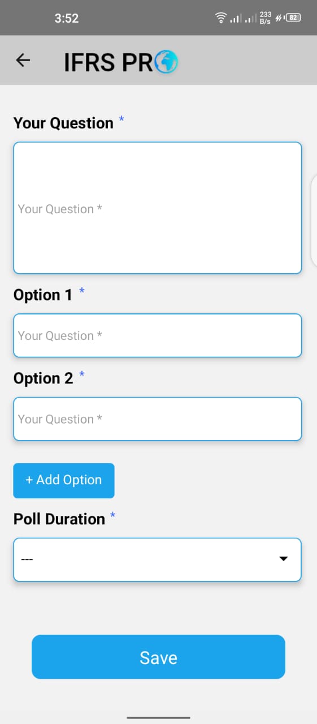
Task: Tap the bottom navigation gesture bar
Action: pyautogui.click(x=158, y=718)
